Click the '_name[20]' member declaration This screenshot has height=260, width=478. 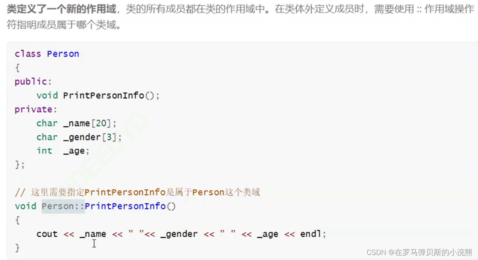coord(90,123)
